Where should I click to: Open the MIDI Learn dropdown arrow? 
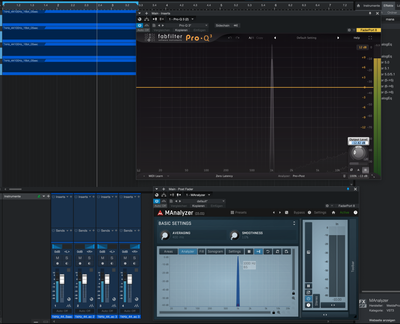tap(168, 176)
